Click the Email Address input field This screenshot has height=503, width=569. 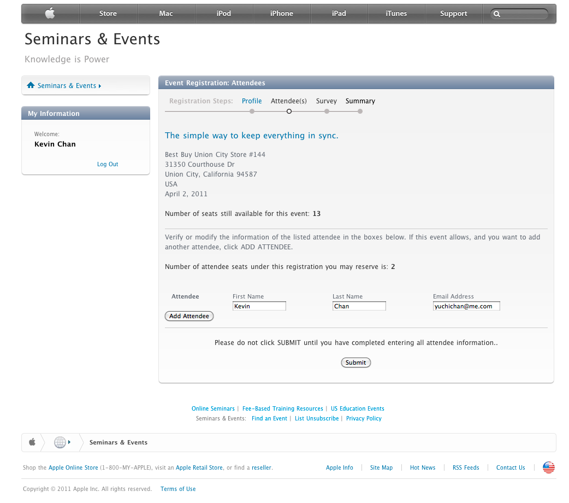tap(466, 306)
